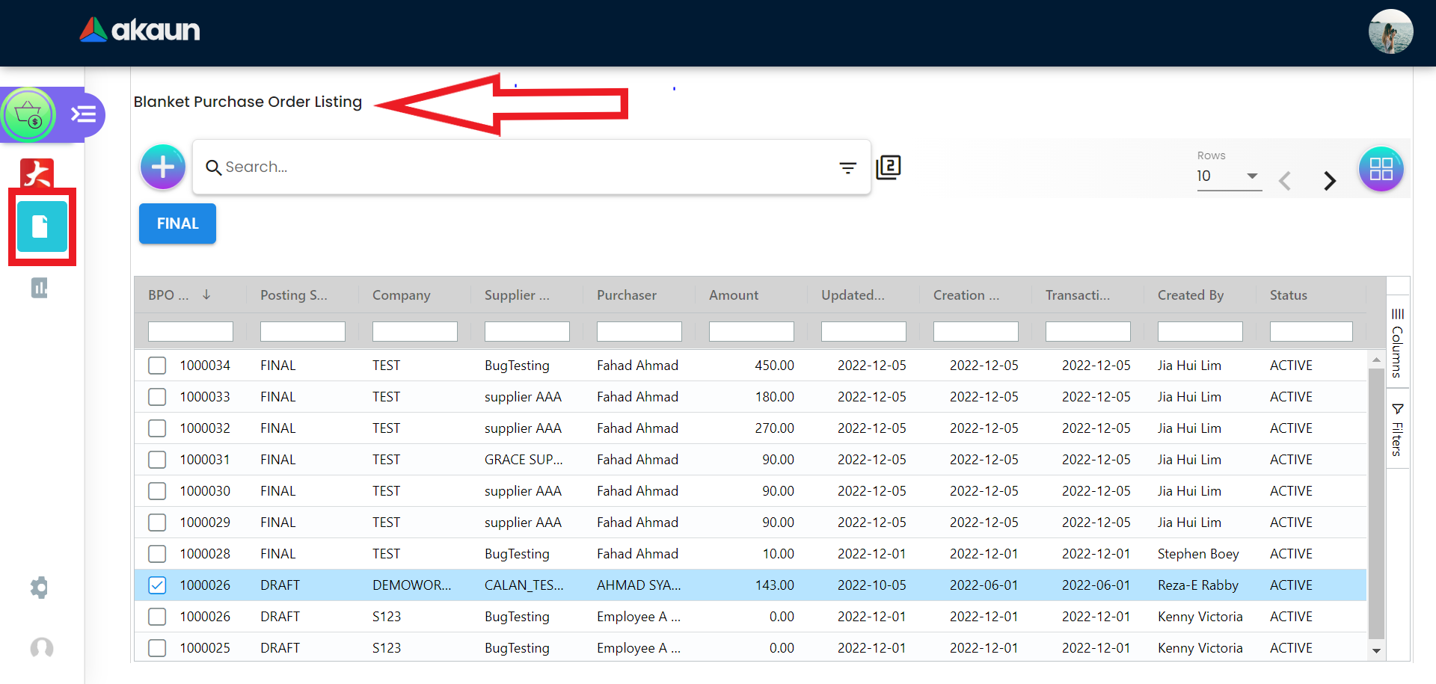The width and height of the screenshot is (1436, 684).
Task: Open the shopping basket app icon
Action: [28, 115]
